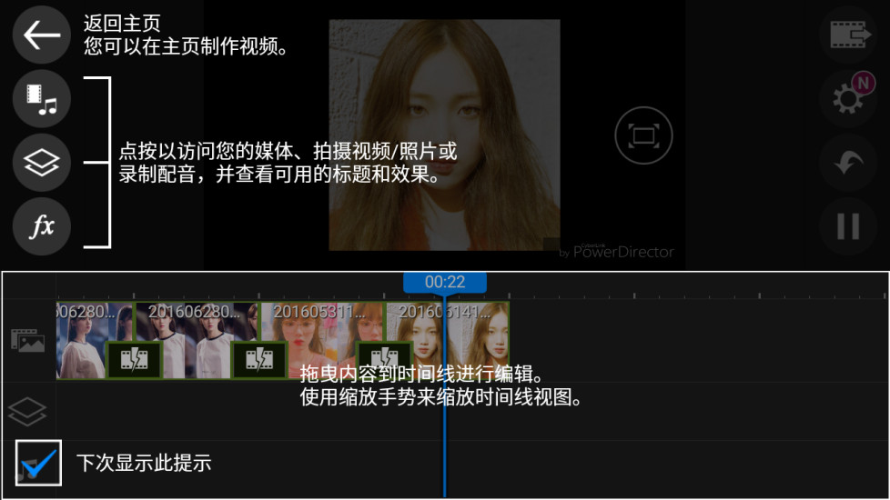Image resolution: width=890 pixels, height=500 pixels.
Task: Tap the N notification badge on settings
Action: (x=864, y=84)
